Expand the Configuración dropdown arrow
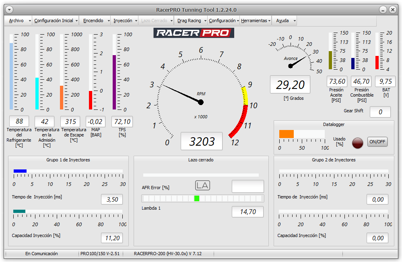 click(238, 21)
